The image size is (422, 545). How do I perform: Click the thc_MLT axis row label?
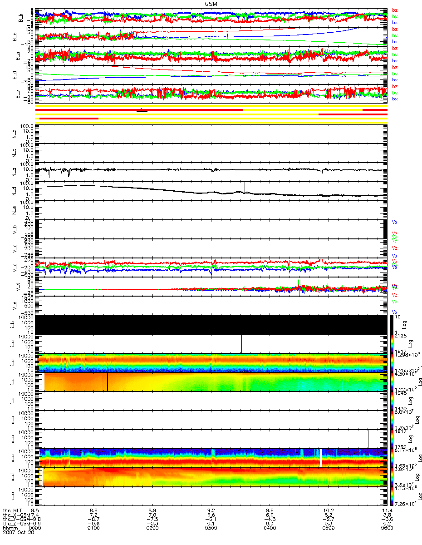click(x=12, y=510)
